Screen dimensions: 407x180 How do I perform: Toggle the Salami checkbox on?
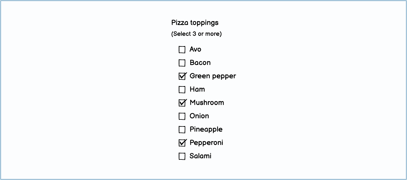(x=182, y=156)
